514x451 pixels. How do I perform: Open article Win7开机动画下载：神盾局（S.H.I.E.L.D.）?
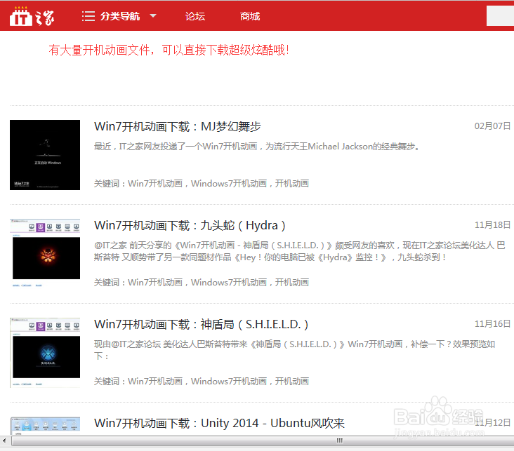tap(202, 324)
